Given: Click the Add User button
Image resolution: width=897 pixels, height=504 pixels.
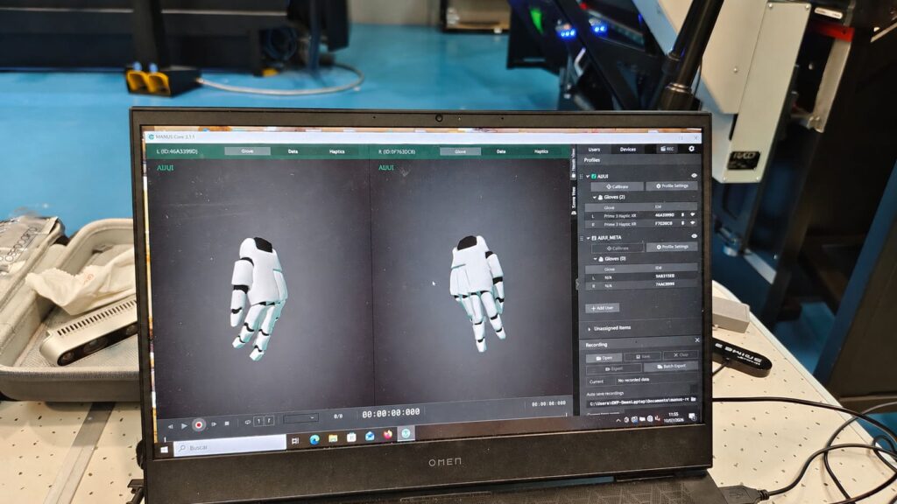Looking at the screenshot, I should tap(602, 308).
